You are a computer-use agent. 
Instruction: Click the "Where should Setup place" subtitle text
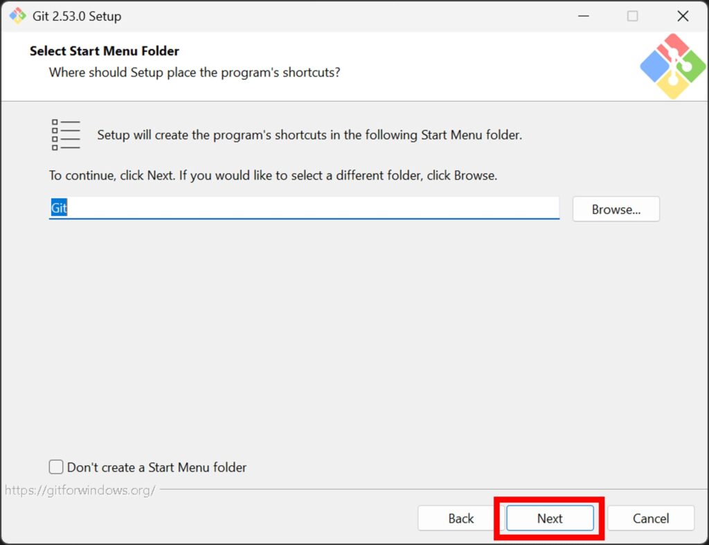(x=195, y=72)
